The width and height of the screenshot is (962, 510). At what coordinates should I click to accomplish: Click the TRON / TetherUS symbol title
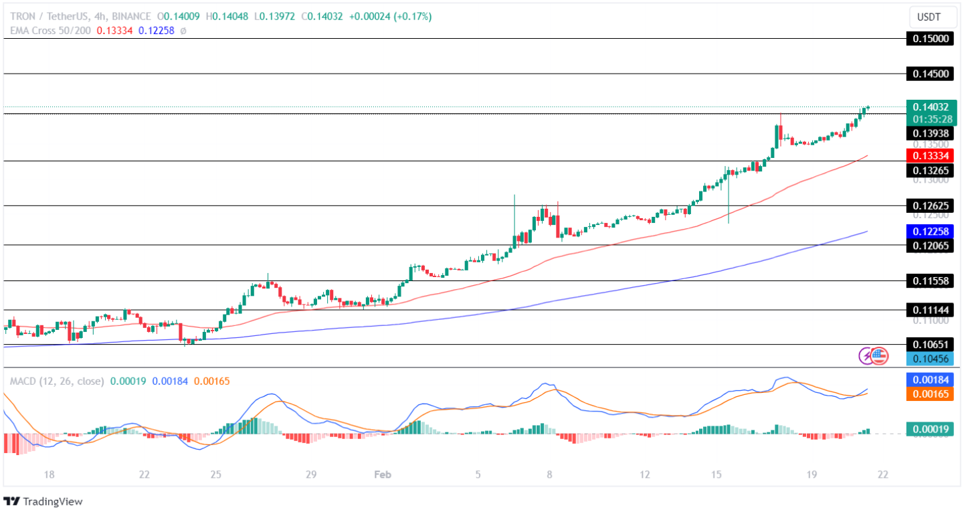[48, 17]
